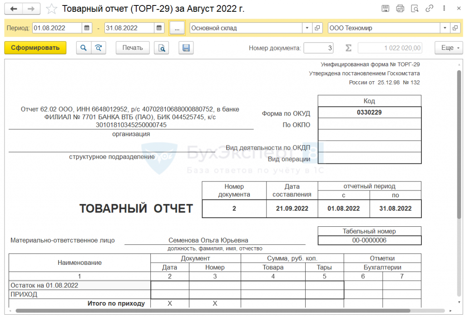
Task: Click the sum field showing 1 022 020,00
Action: 390,48
